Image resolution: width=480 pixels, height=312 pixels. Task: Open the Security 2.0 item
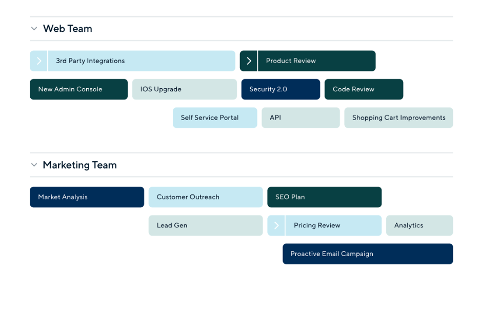[x=281, y=89]
